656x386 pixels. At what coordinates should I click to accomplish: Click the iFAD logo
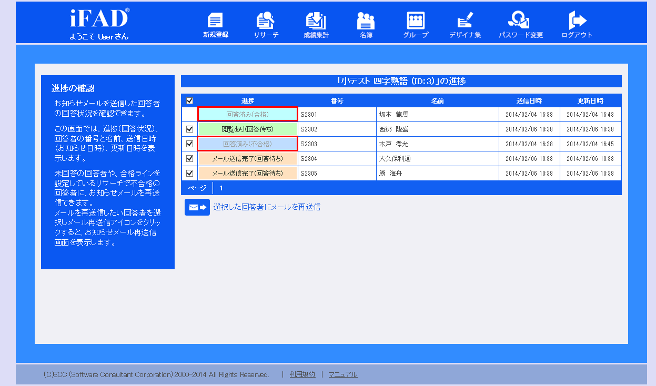(99, 18)
